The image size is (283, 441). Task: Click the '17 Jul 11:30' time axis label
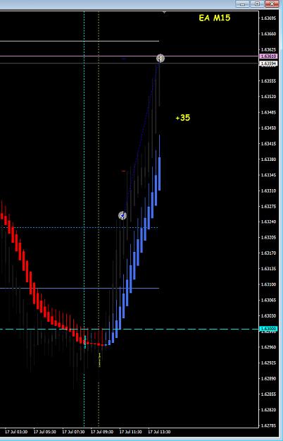[x=131, y=432]
